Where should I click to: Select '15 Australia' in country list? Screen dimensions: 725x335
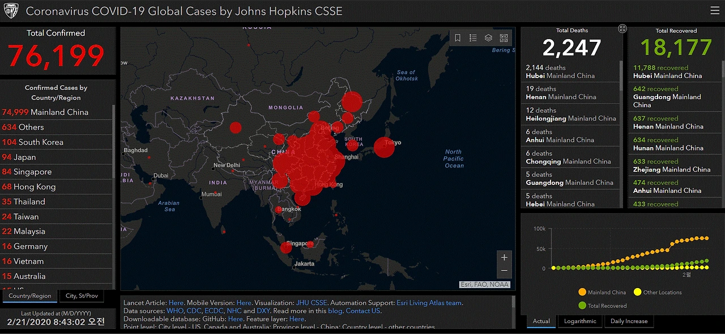56,276
